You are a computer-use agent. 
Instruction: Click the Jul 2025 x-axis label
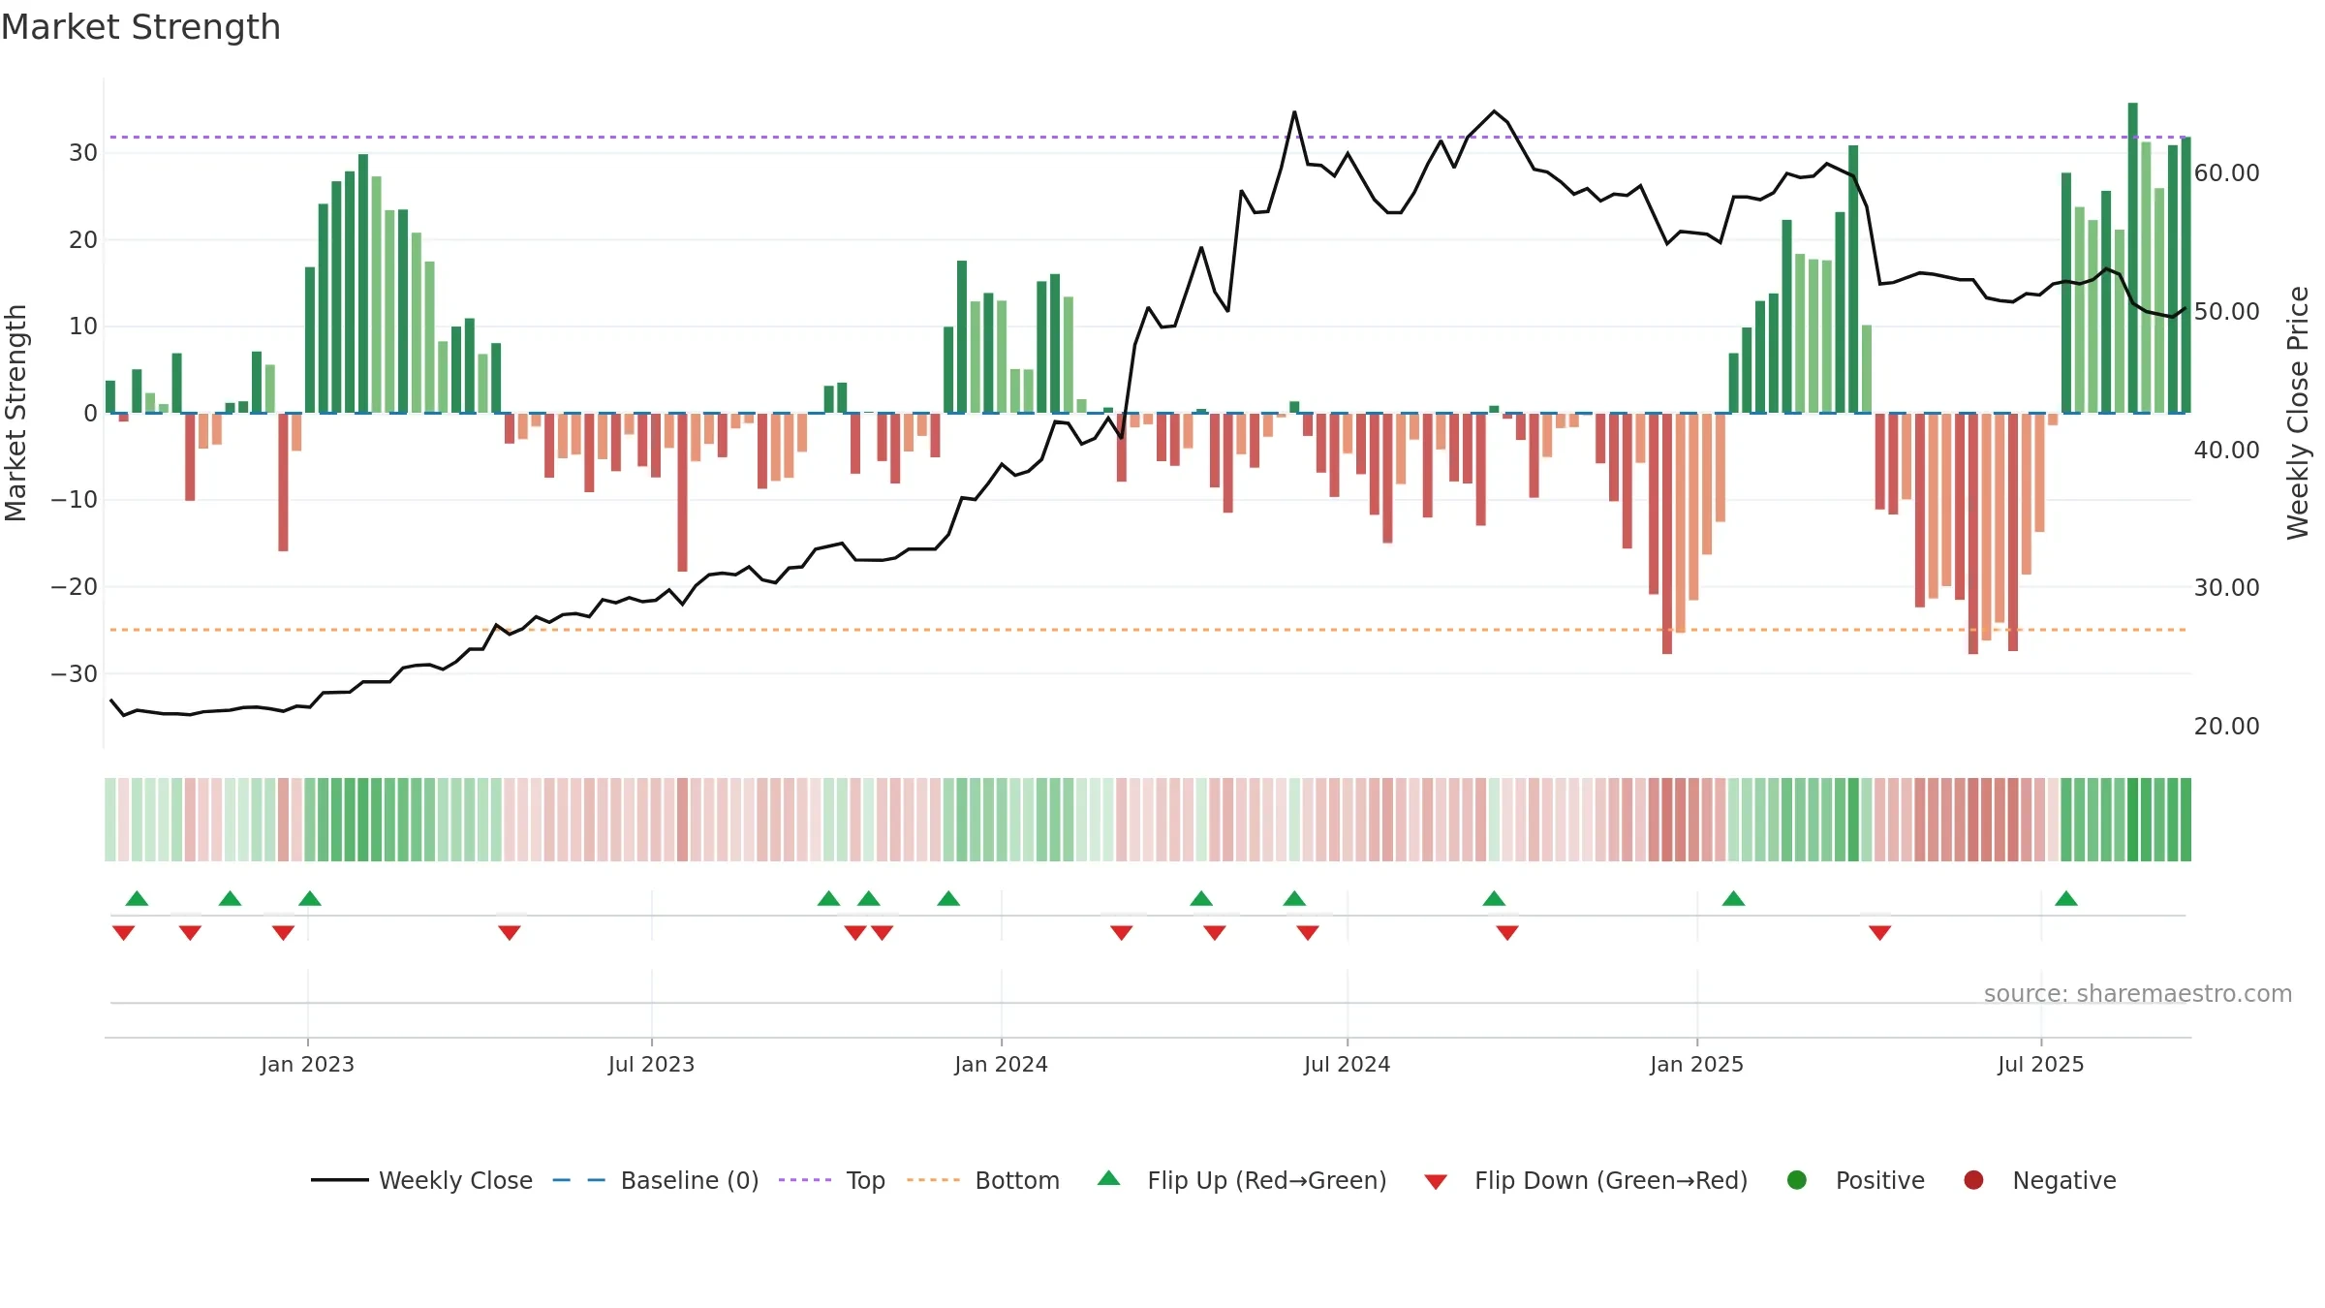coord(2040,1064)
